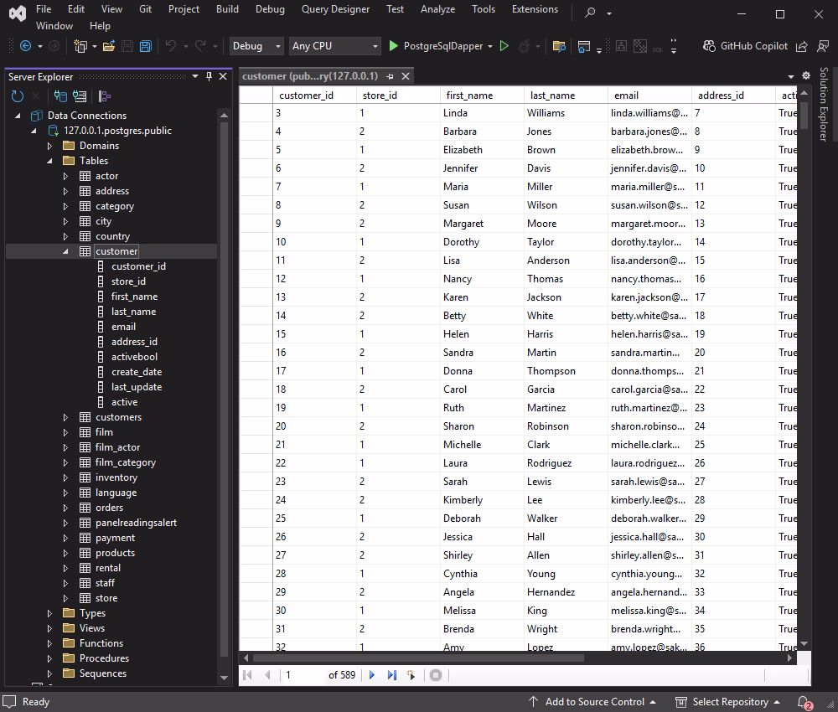This screenshot has width=838, height=712.
Task: Open the notifications bell in the status bar
Action: (802, 702)
